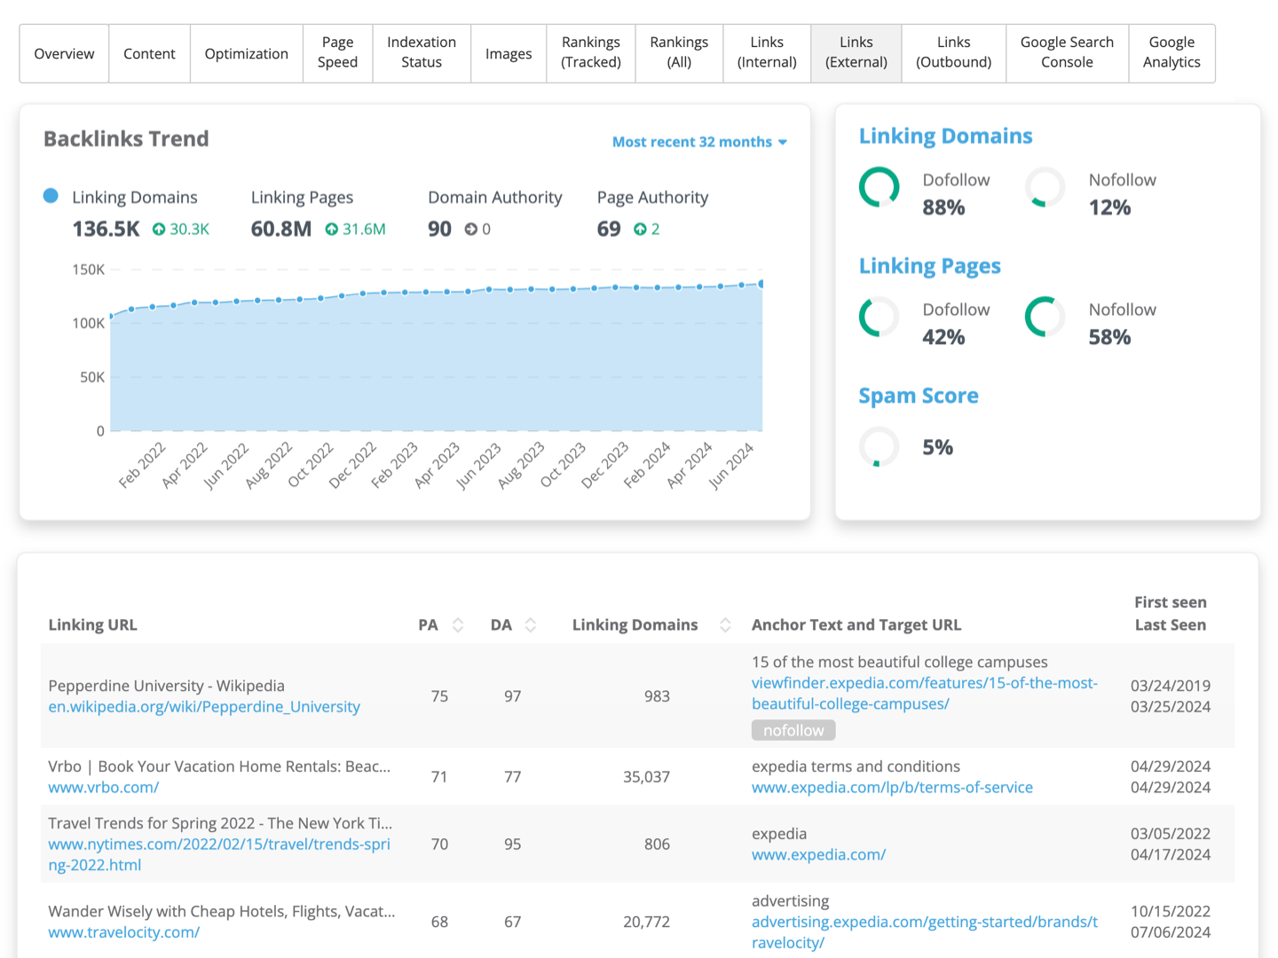Screen dimensions: 1278x958
Task: Click the Domain Authority no-change arrow icon
Action: coord(471,229)
